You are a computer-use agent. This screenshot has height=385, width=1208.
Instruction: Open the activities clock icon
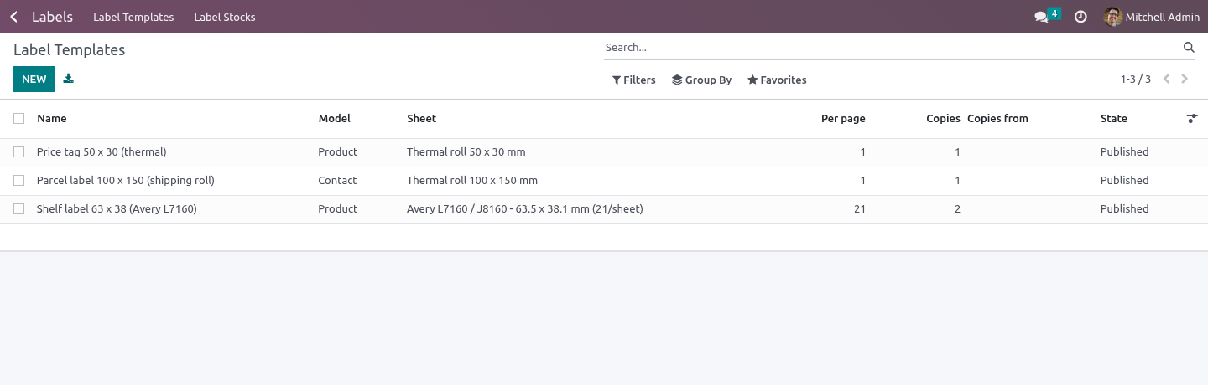point(1080,17)
